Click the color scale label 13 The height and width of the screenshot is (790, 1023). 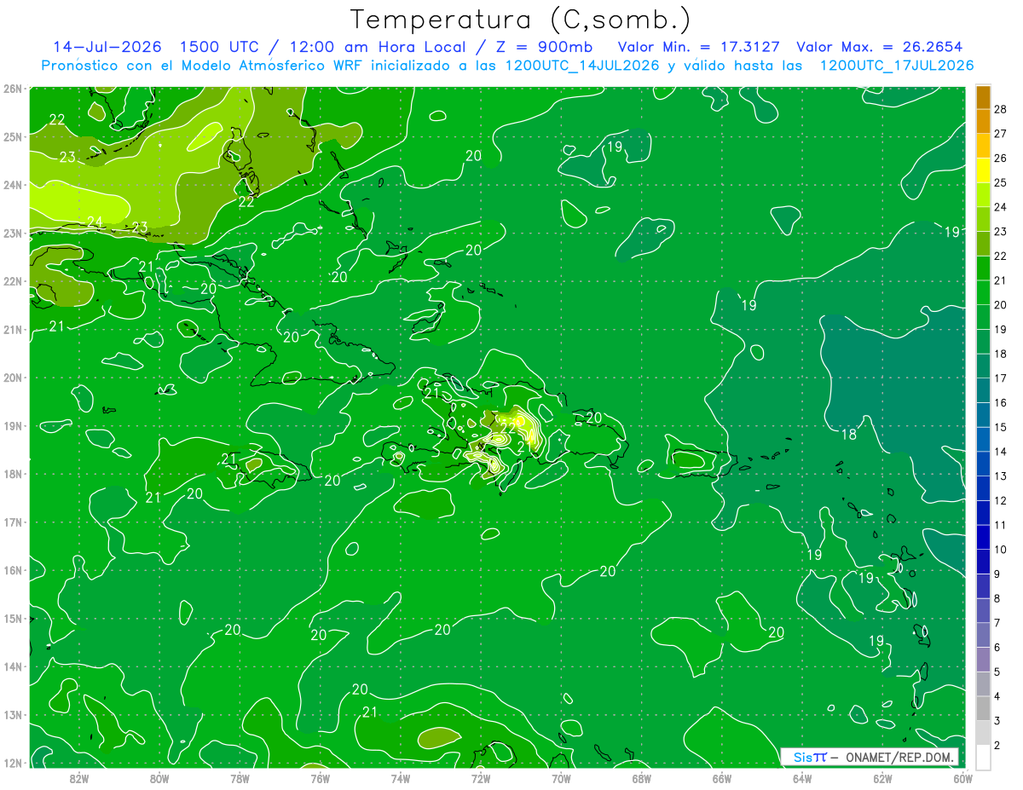[x=1000, y=476]
